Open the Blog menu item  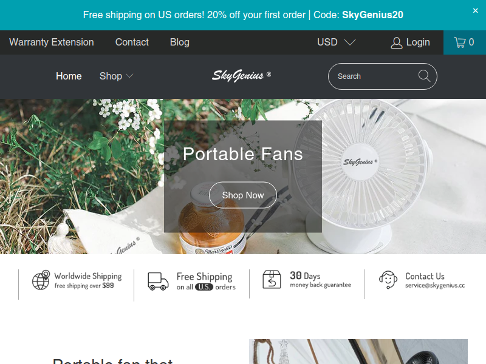click(x=180, y=42)
